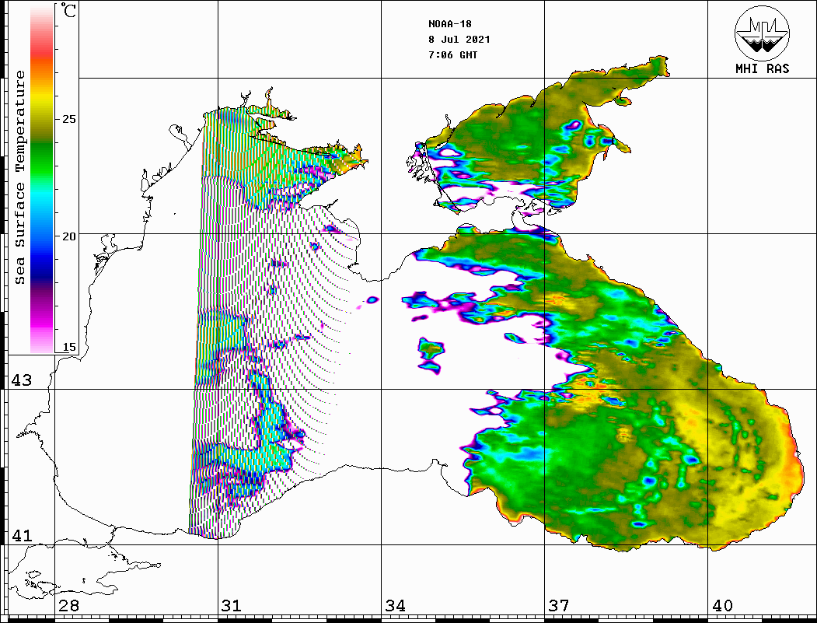Click the MHI RAS logo emblem

(762, 33)
